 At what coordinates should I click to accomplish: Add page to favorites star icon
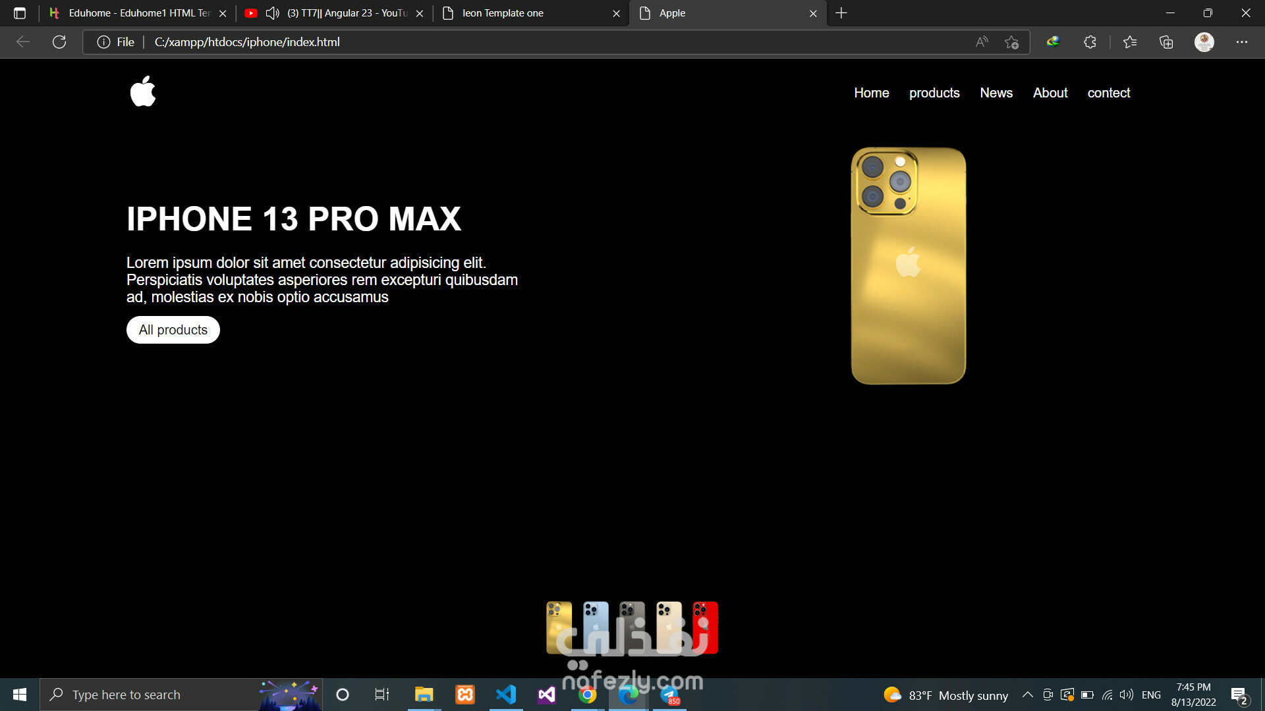1011,42
